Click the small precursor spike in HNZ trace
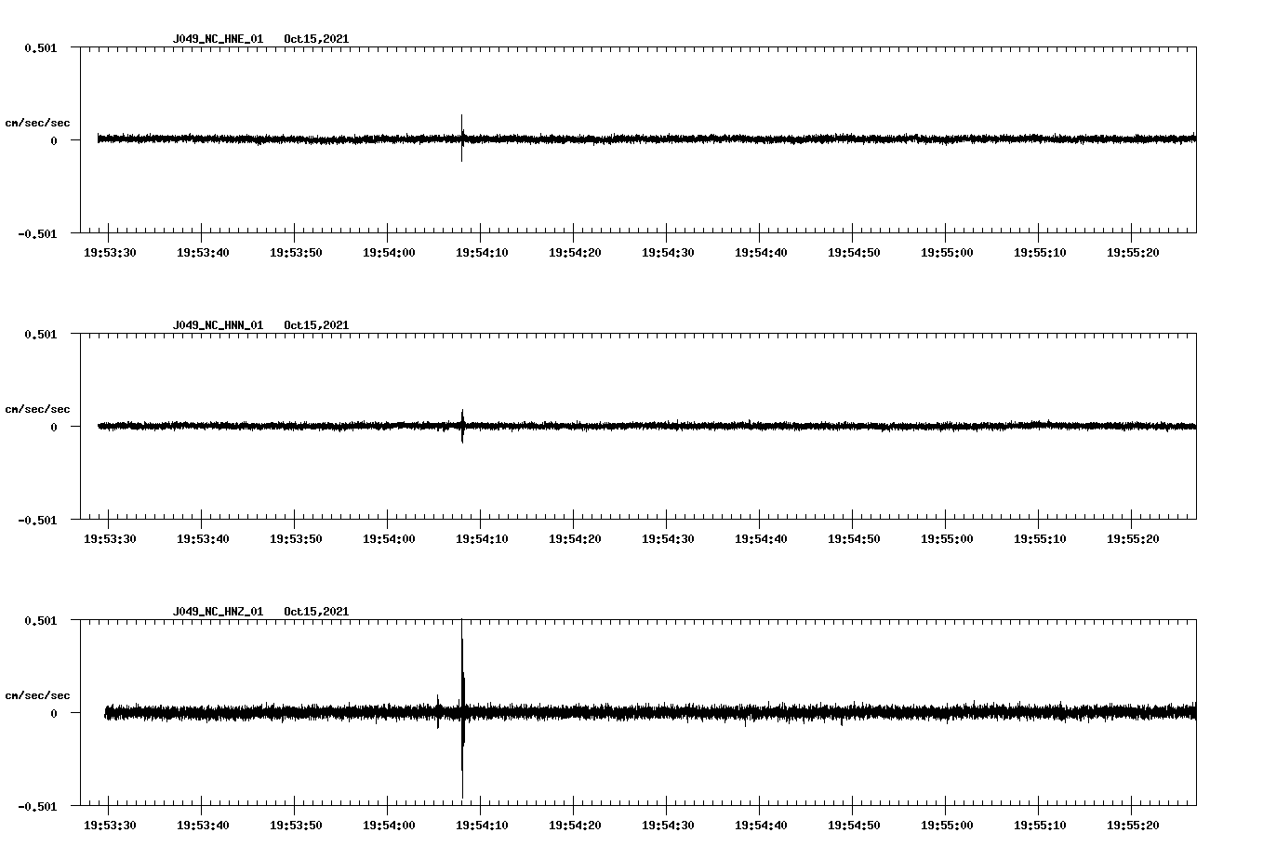Image resolution: width=1263 pixels, height=859 pixels. click(438, 711)
